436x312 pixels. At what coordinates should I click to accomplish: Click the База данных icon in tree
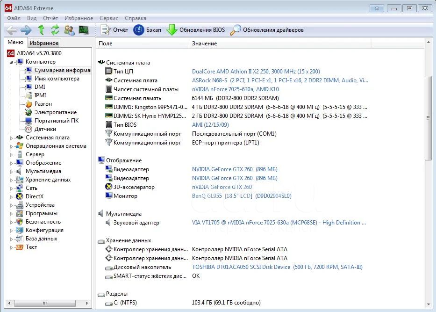coord(20,239)
